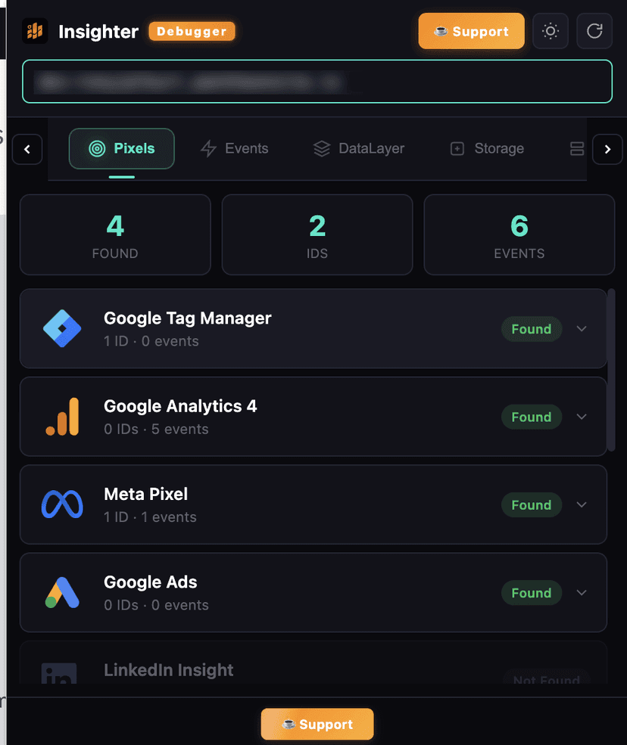The height and width of the screenshot is (745, 627).
Task: Click the right arrow to scroll tabs
Action: coord(607,149)
